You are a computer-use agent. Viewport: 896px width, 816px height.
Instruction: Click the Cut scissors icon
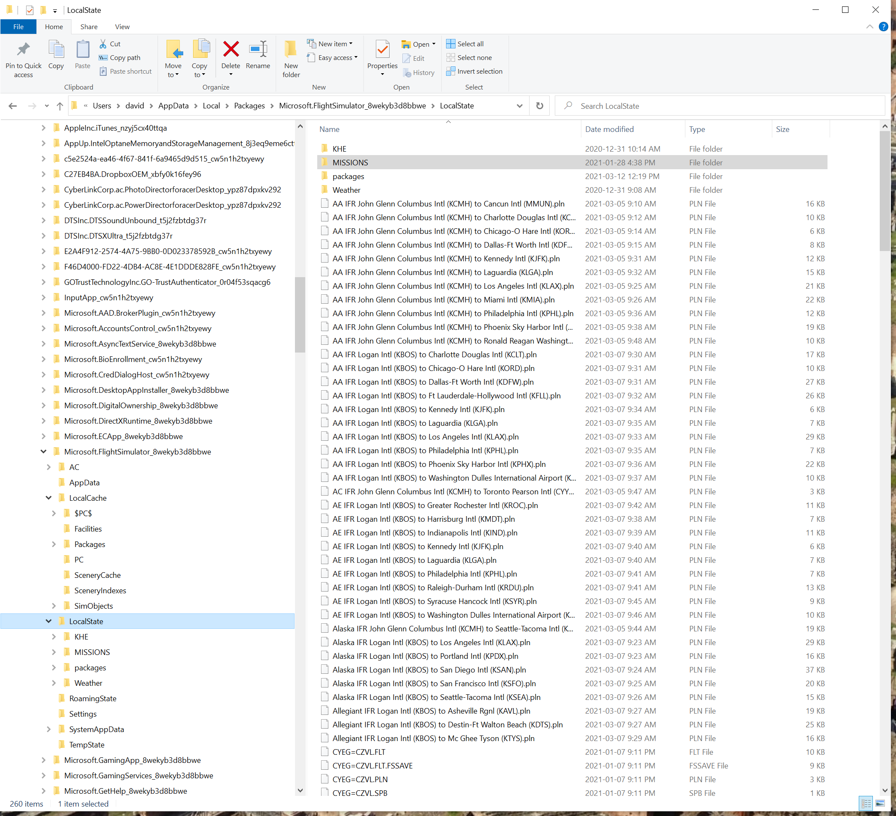coord(103,44)
